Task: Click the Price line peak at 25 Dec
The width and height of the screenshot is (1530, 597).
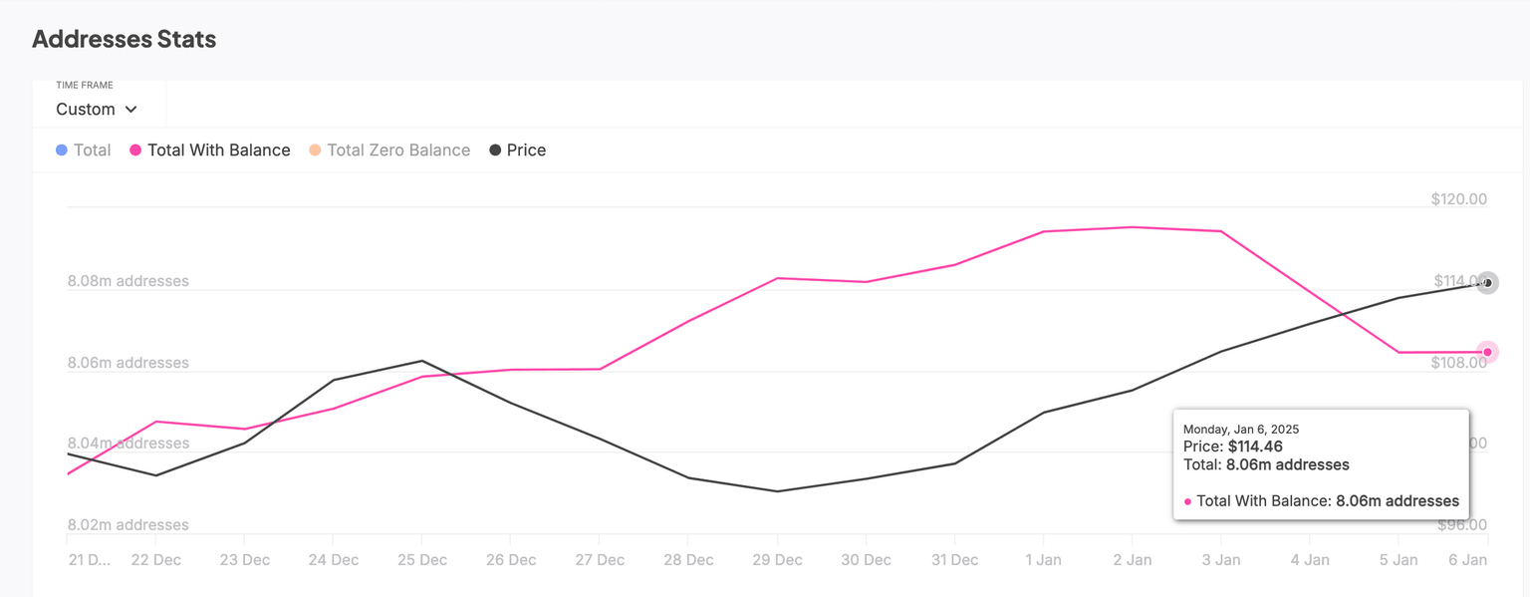Action: [422, 361]
